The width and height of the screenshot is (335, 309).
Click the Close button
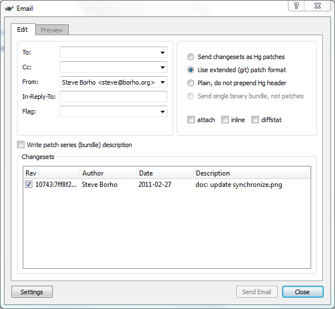[303, 292]
